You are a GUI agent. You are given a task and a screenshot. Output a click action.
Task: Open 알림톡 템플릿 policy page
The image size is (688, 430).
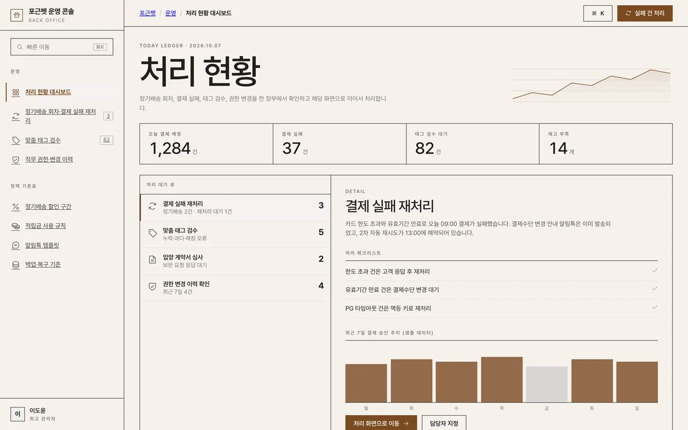click(x=62, y=245)
